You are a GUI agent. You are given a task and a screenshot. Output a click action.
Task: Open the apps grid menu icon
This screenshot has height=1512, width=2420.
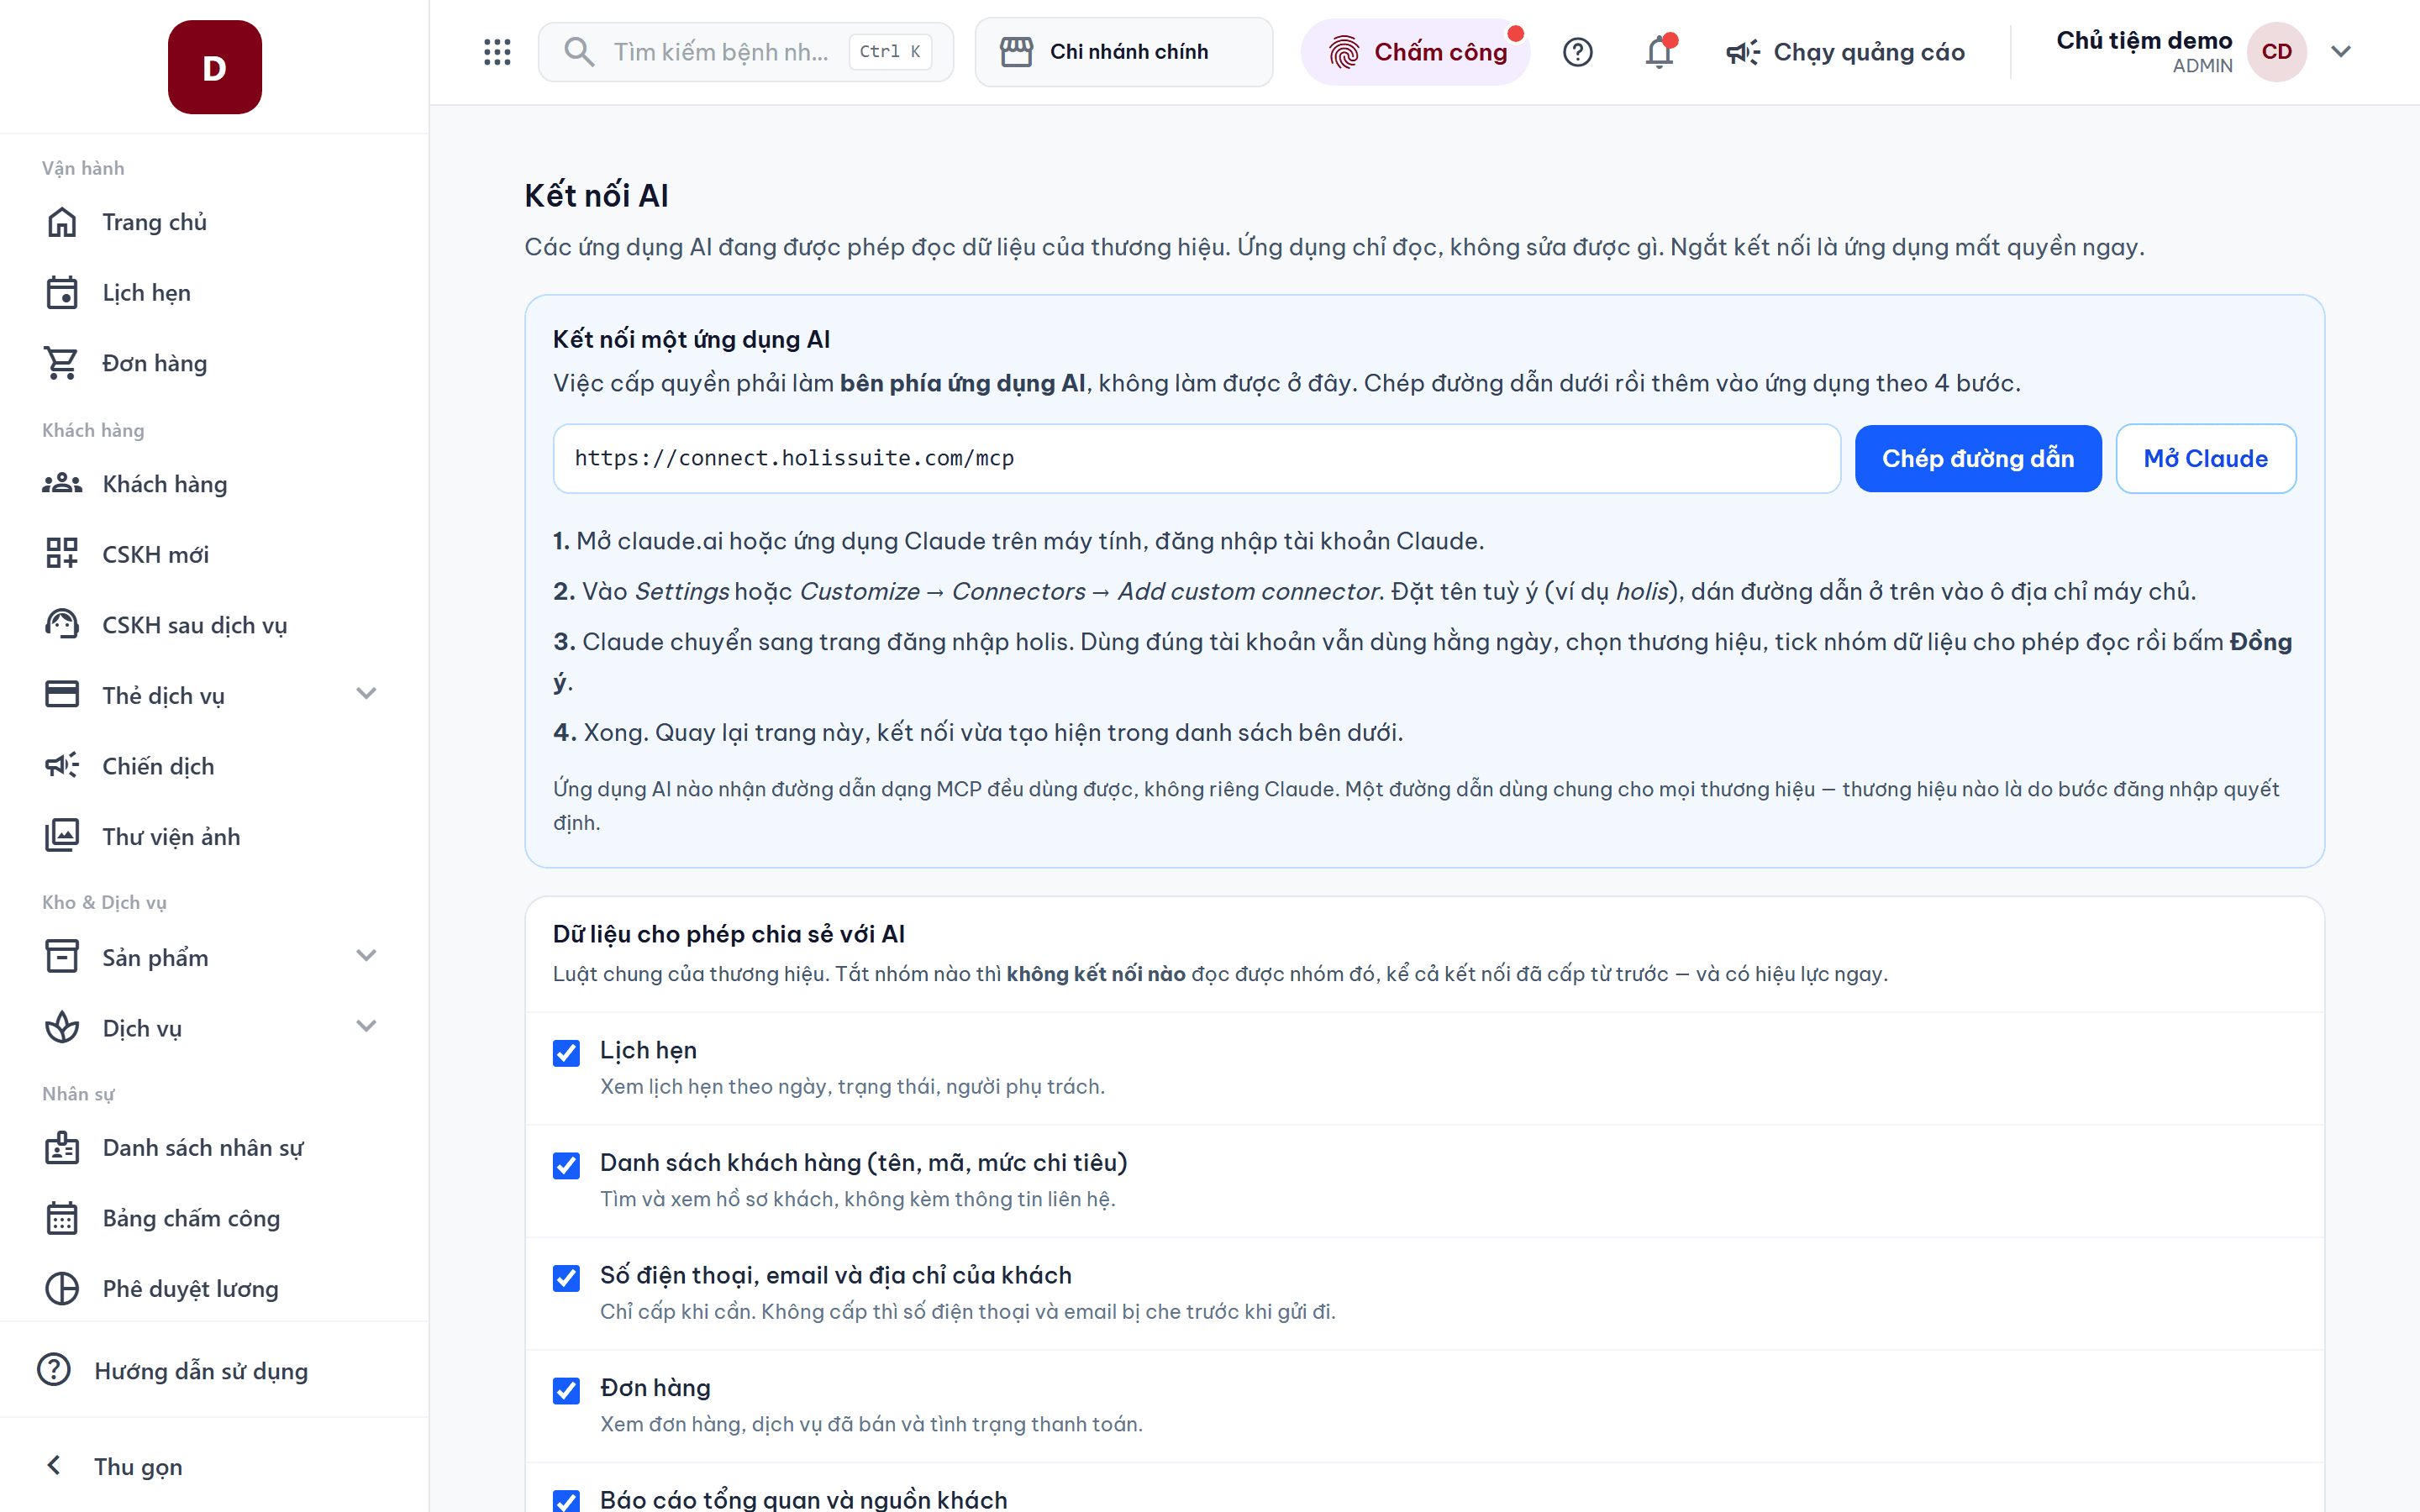click(x=497, y=52)
